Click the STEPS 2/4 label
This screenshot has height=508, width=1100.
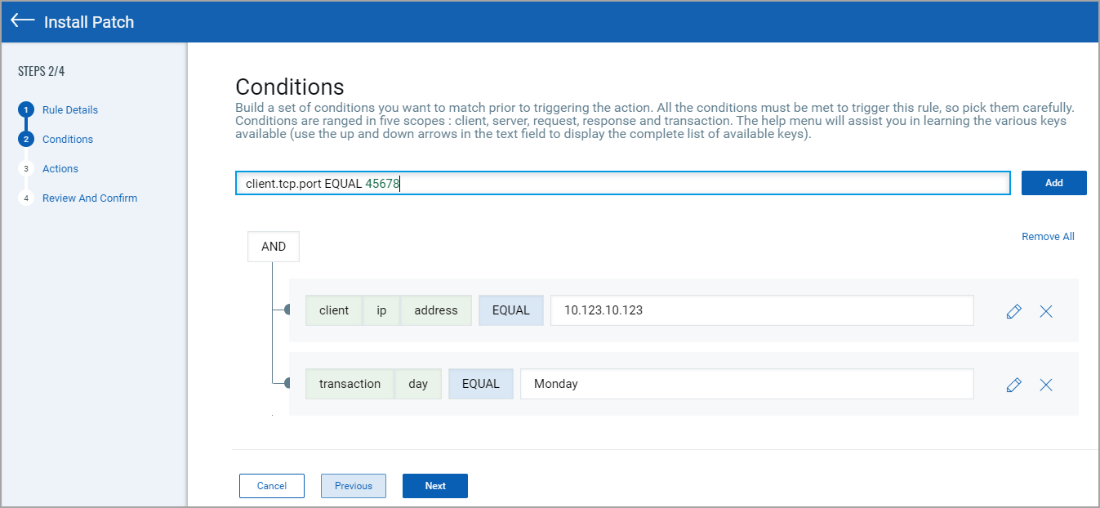coord(41,71)
